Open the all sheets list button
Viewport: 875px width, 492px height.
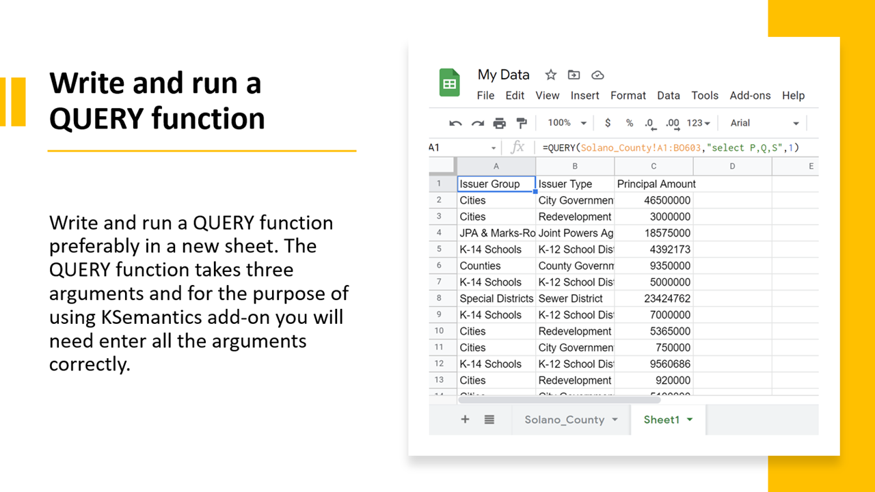(489, 420)
